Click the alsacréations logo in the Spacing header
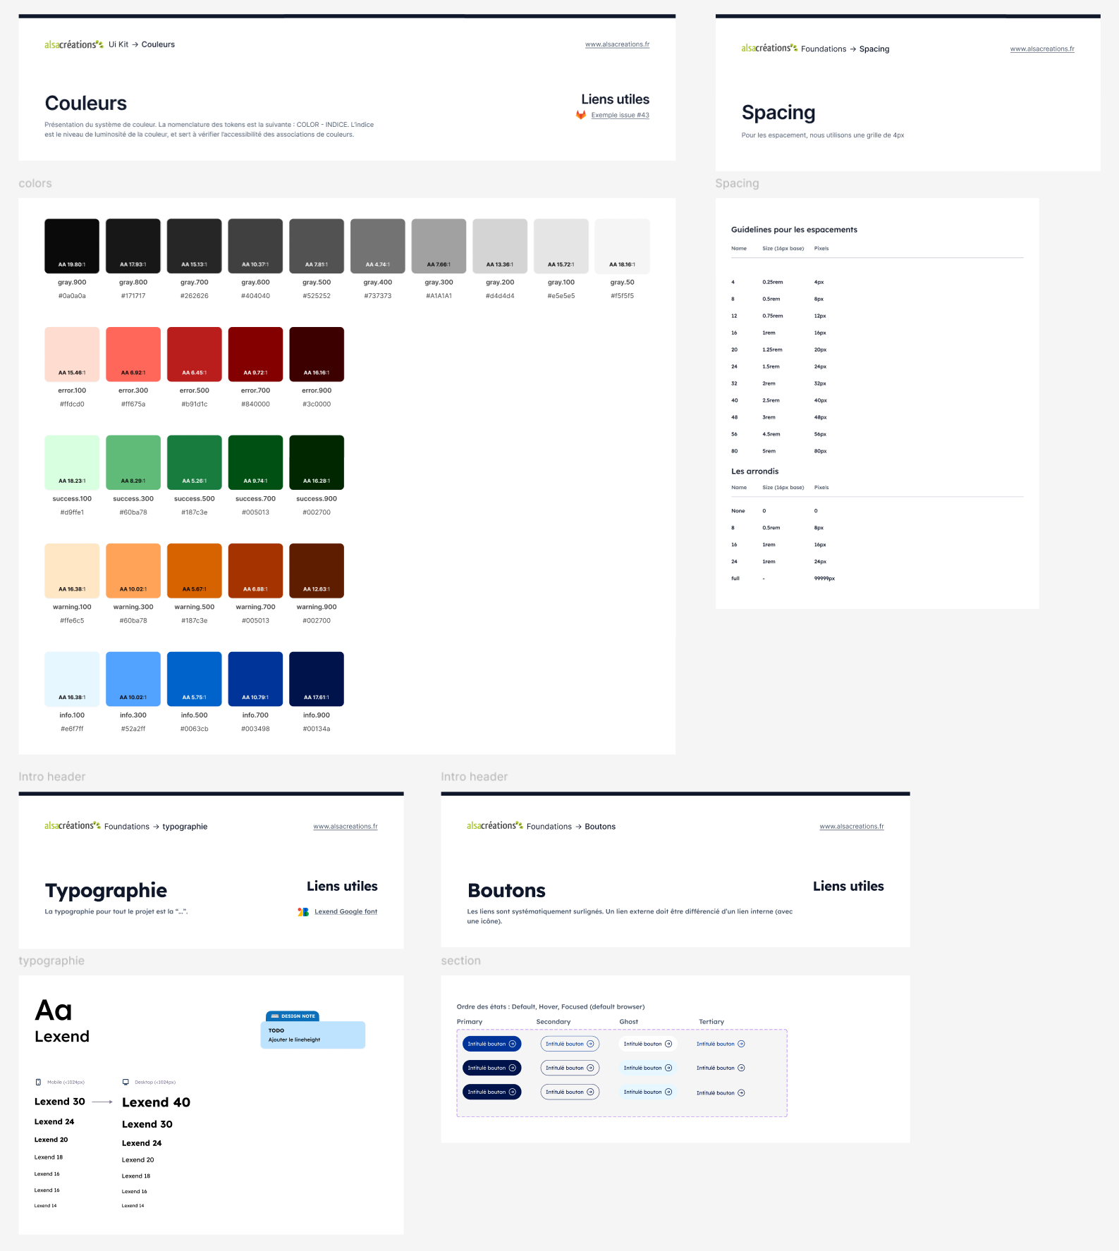 point(769,48)
